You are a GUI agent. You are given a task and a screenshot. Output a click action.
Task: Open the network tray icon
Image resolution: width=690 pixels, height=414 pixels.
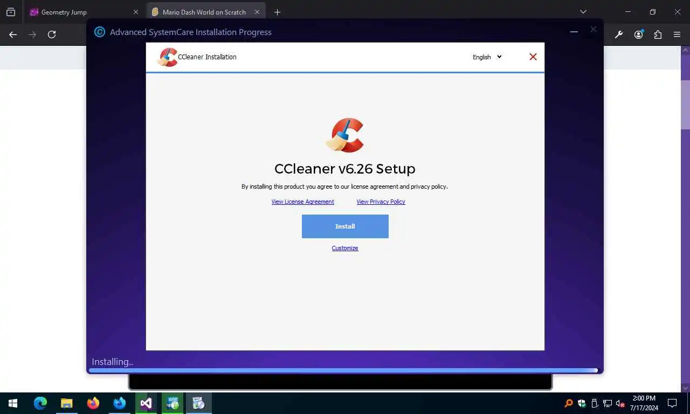[608, 403]
